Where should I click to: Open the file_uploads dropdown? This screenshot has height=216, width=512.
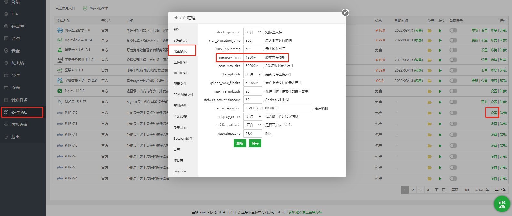click(x=253, y=74)
